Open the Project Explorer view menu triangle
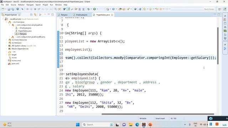This screenshot has width=228, height=128. coord(45,15)
